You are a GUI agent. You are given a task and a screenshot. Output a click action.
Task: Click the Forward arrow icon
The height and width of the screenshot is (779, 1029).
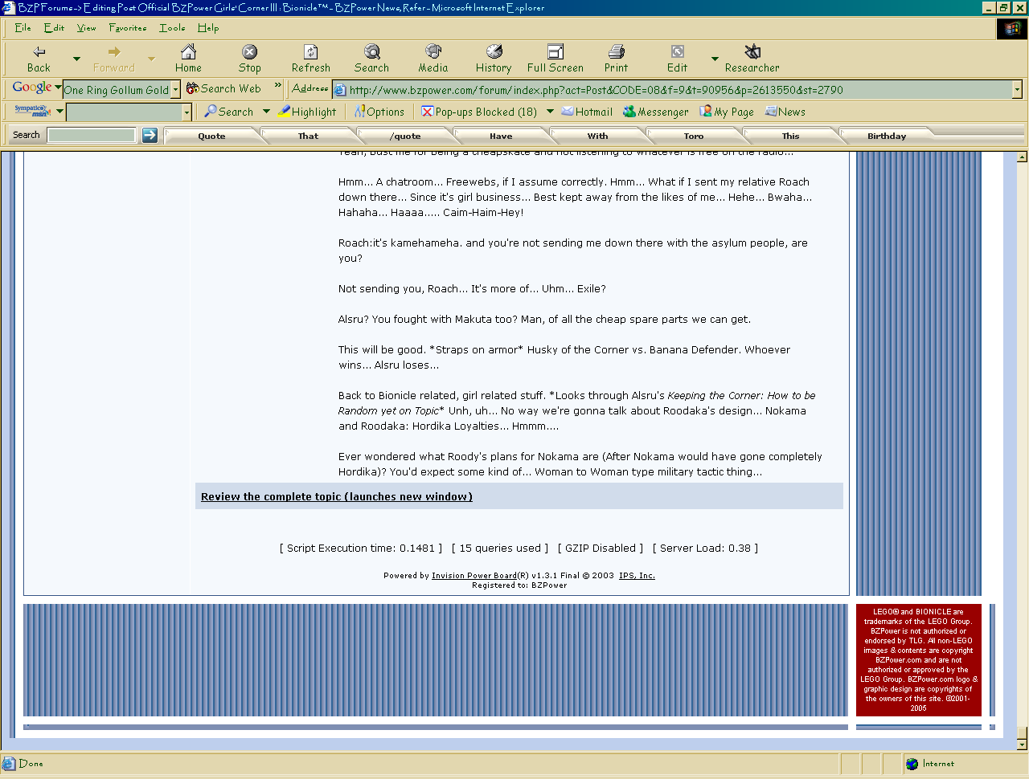click(113, 52)
